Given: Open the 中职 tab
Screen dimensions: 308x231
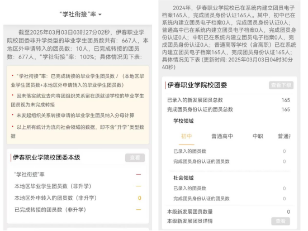Looking at the screenshot, I should 258,136.
